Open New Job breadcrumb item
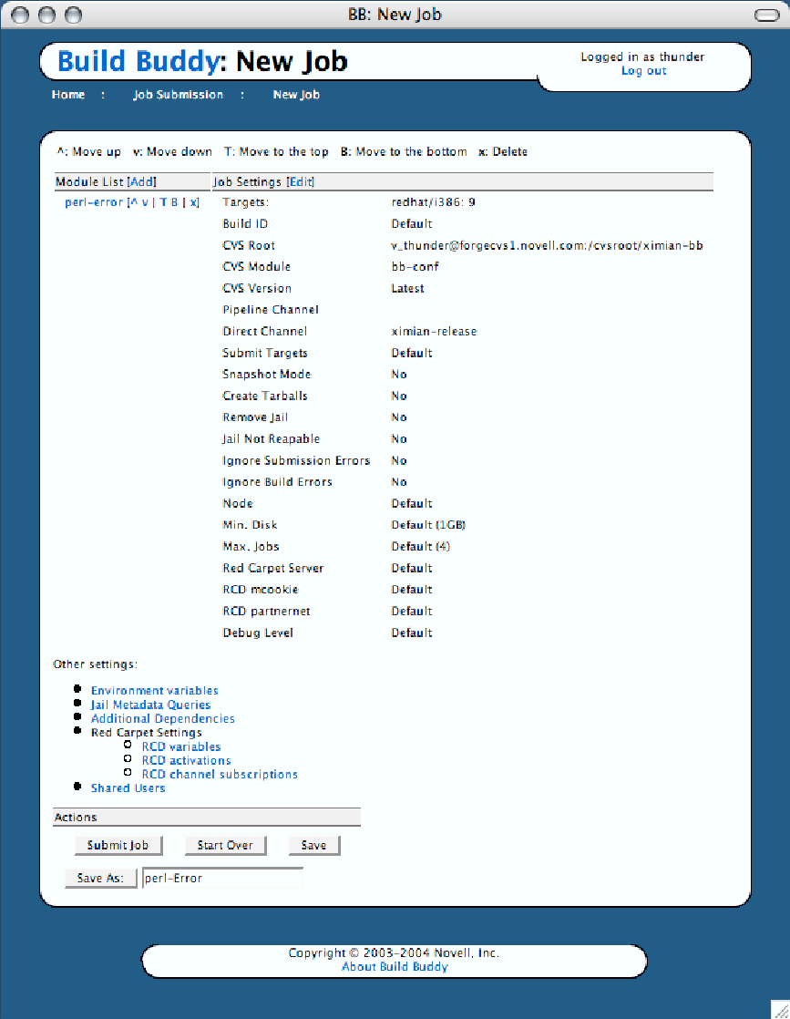This screenshot has width=790, height=1019. (296, 95)
